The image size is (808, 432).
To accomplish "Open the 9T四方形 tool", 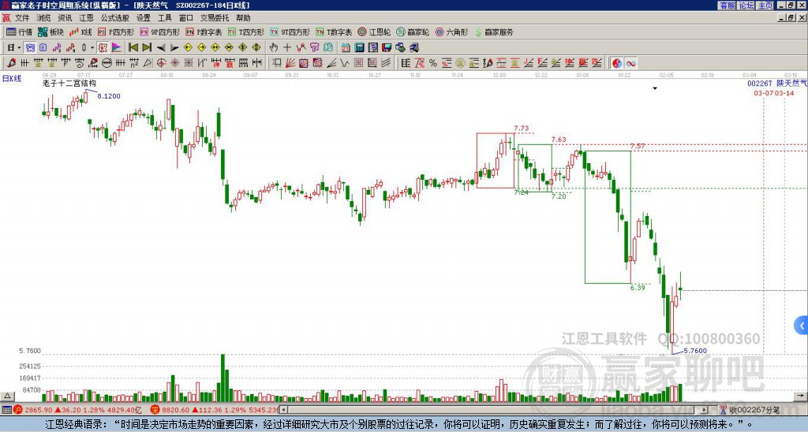I will pos(290,32).
